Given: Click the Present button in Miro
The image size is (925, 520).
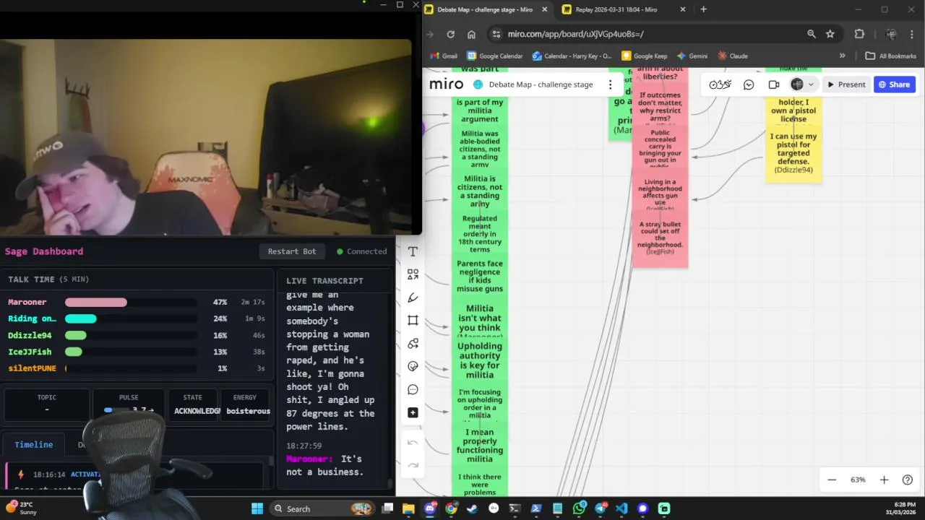Looking at the screenshot, I should (x=846, y=84).
